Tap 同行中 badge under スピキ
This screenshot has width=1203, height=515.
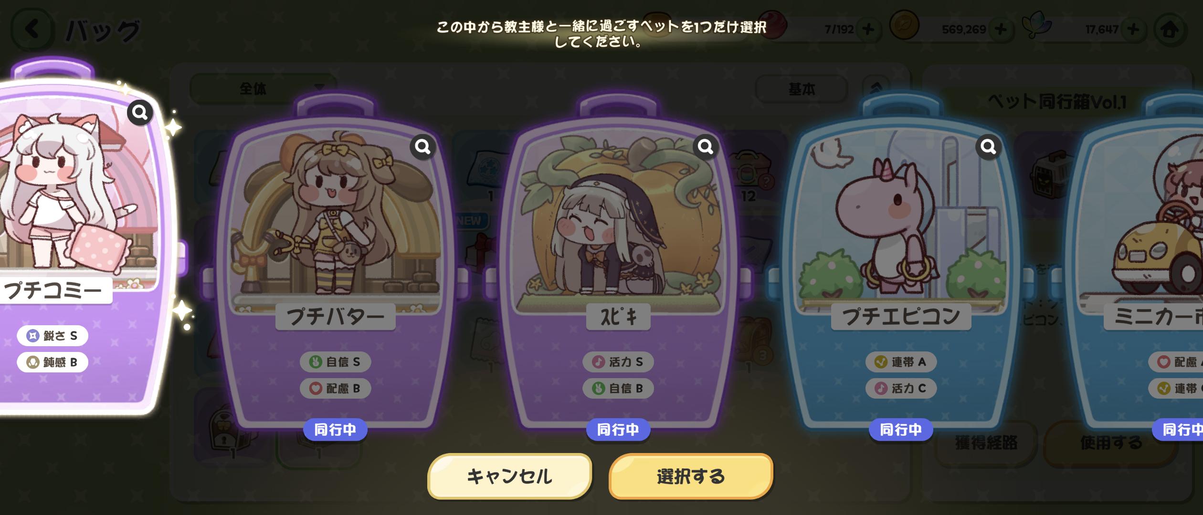(x=618, y=430)
